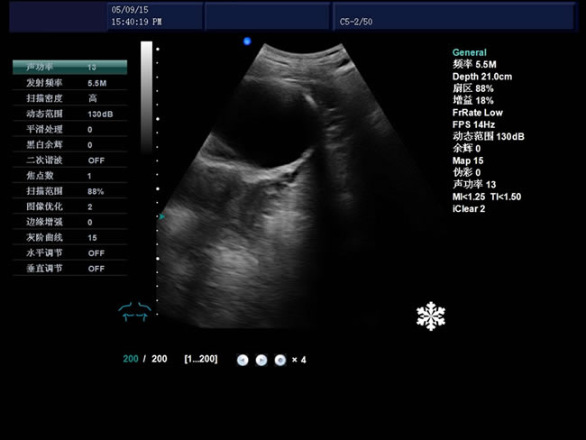Select the 发射频率 5.5M parameter row
The width and height of the screenshot is (586, 440).
point(69,83)
